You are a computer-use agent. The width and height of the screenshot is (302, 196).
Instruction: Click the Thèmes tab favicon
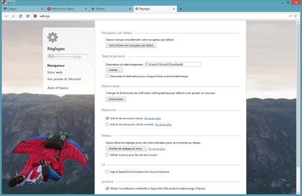(x=93, y=9)
